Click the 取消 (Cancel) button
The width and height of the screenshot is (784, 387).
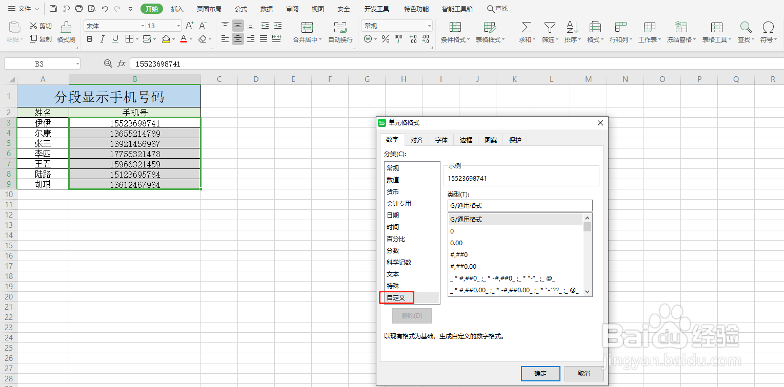tap(584, 374)
